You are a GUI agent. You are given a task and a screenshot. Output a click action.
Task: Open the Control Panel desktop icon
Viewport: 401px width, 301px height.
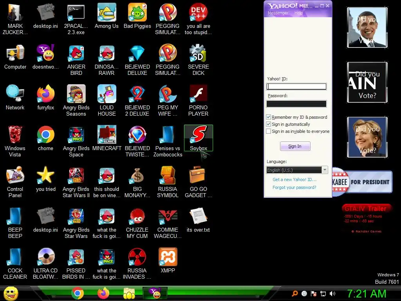coord(15,182)
